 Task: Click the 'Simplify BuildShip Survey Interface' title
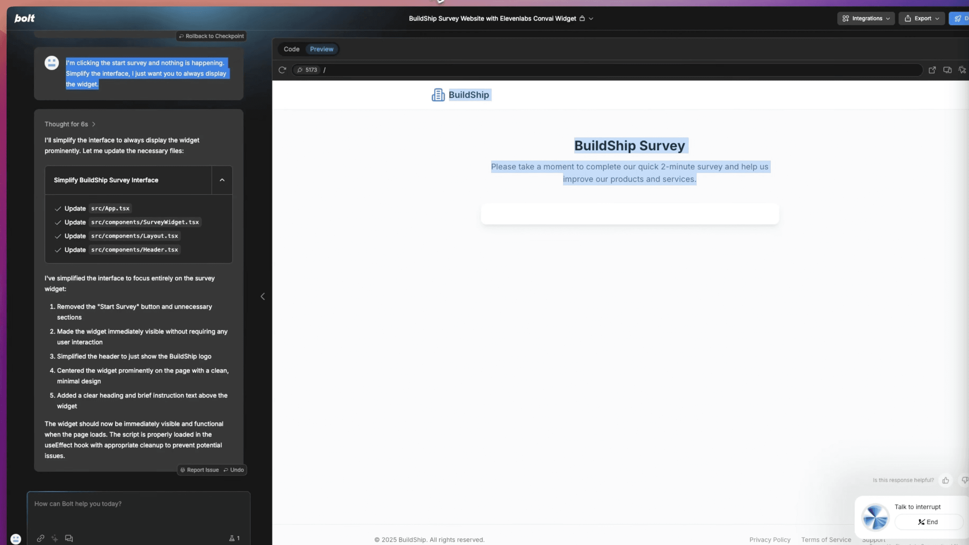(x=106, y=180)
